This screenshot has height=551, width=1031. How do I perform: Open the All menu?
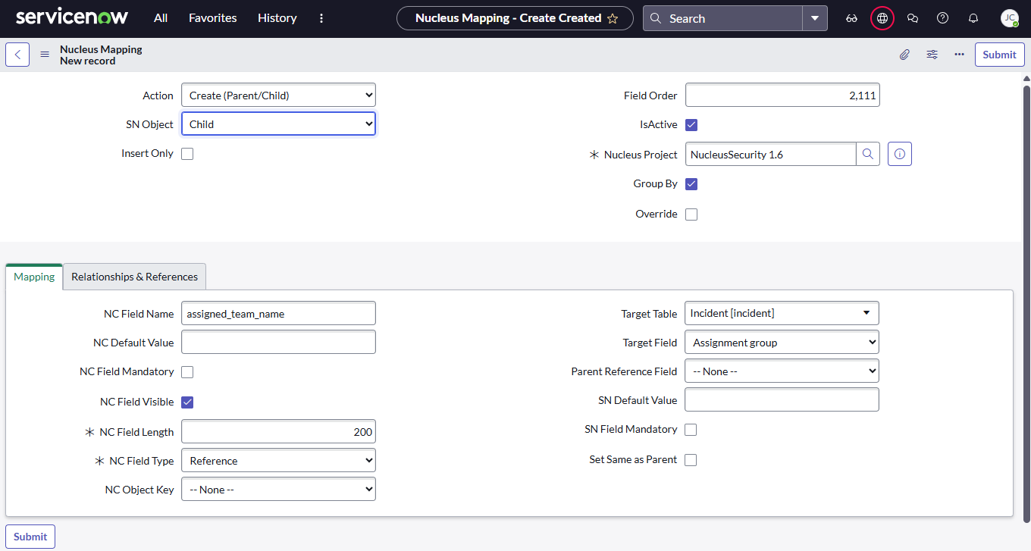[161, 18]
